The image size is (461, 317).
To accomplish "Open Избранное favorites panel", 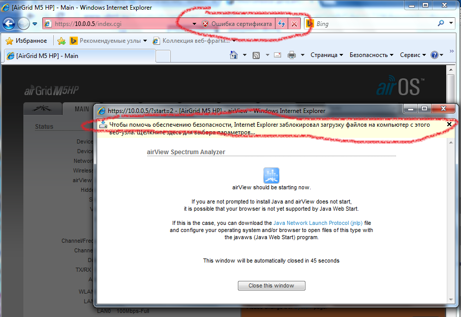I will (26, 41).
